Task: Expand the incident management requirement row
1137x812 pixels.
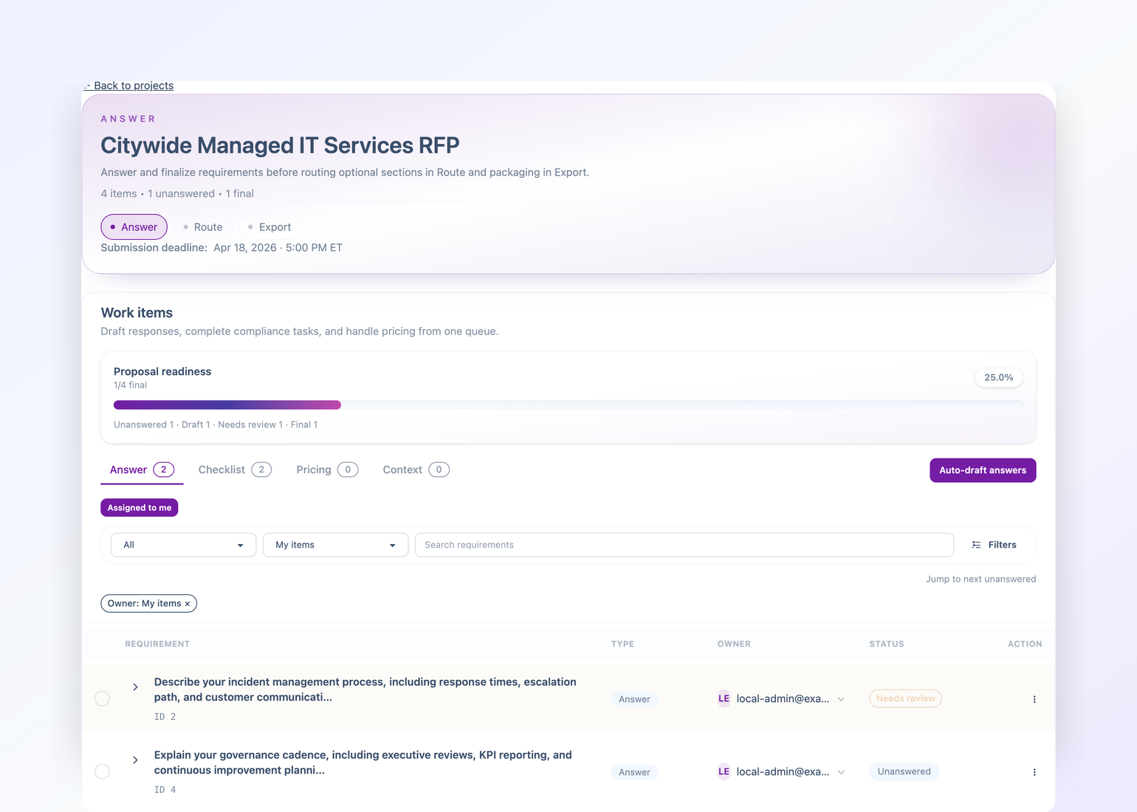Action: coord(135,687)
